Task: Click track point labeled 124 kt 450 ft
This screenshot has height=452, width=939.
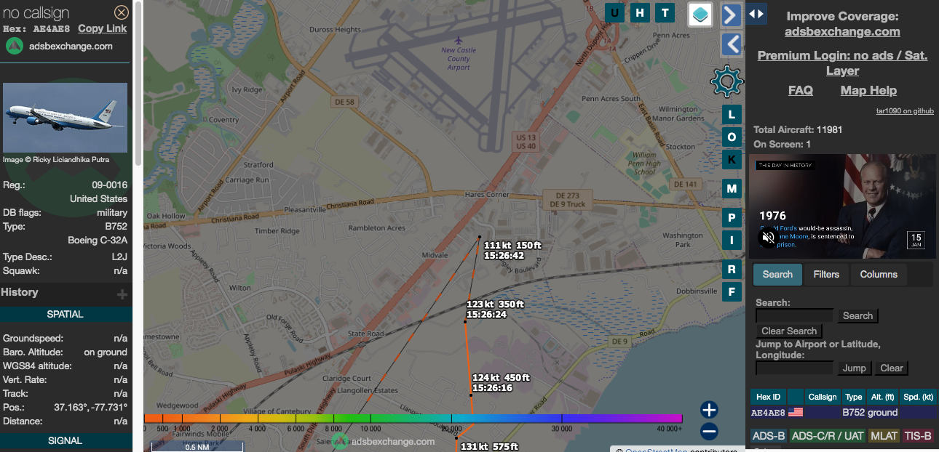Action: [471, 395]
